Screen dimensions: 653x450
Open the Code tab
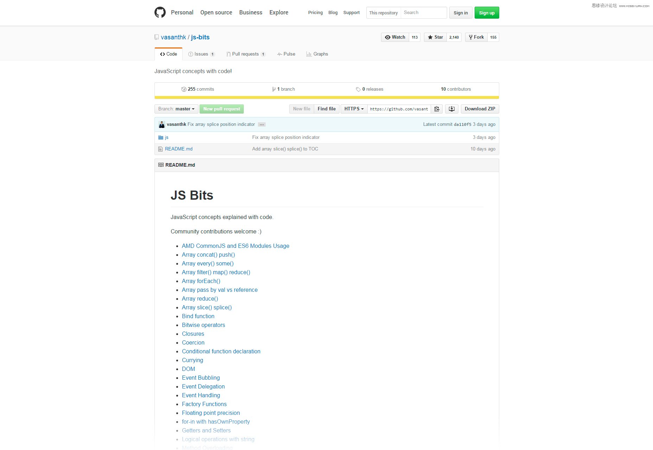point(169,54)
